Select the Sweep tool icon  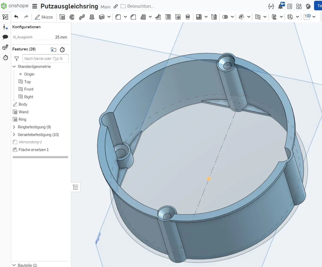tap(82, 17)
